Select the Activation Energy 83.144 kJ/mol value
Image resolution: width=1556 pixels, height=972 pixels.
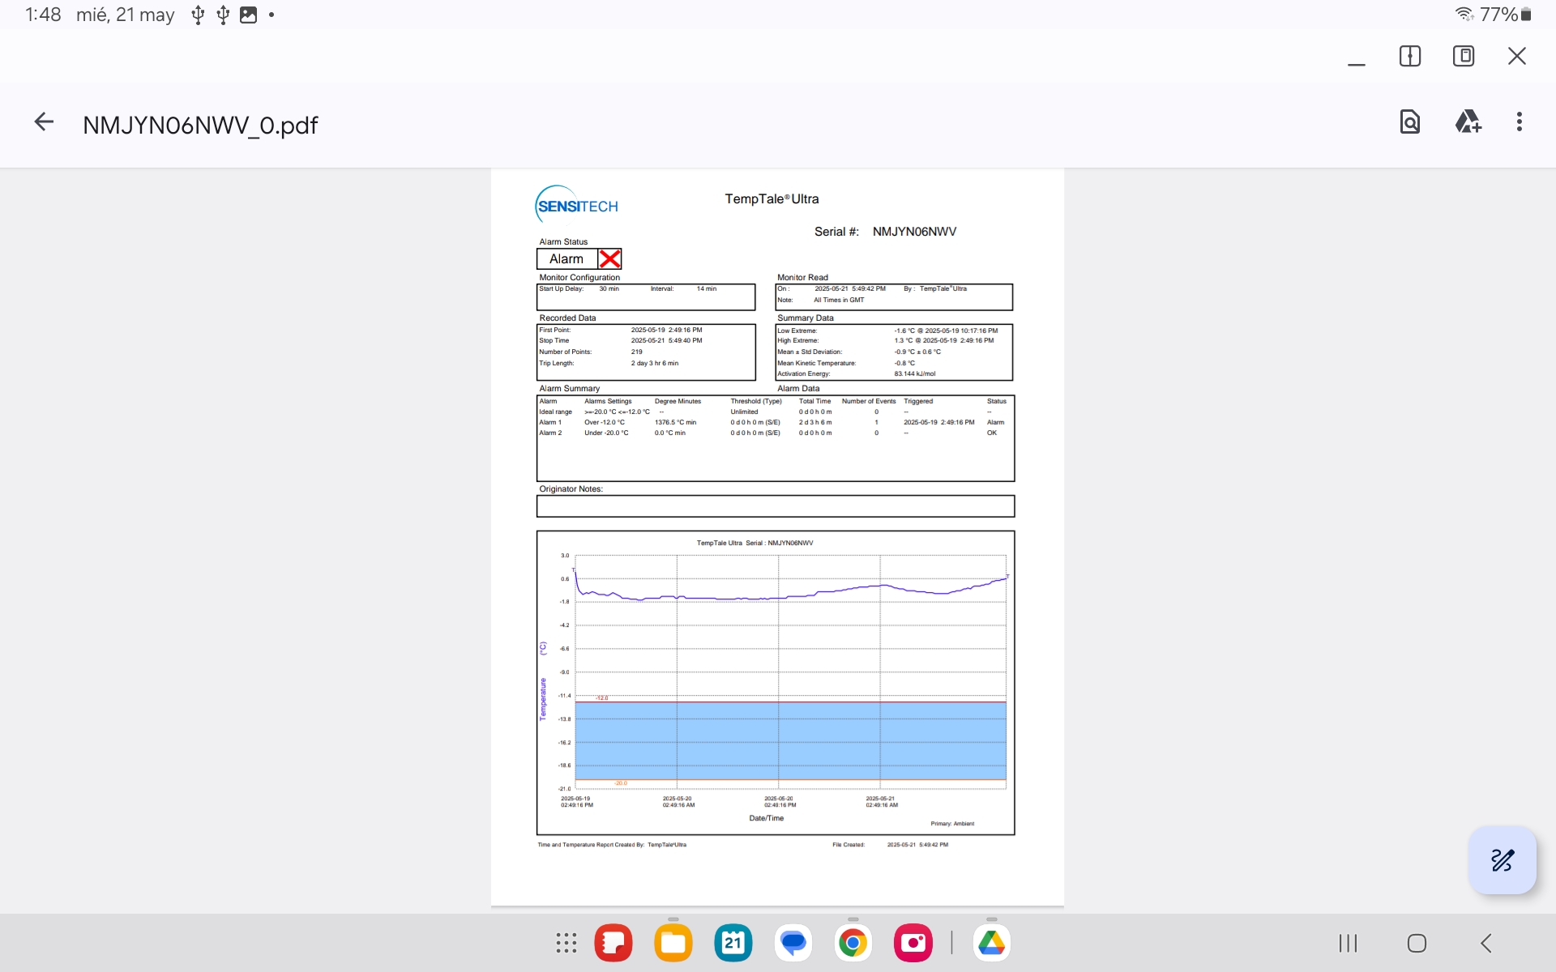pyautogui.click(x=915, y=373)
